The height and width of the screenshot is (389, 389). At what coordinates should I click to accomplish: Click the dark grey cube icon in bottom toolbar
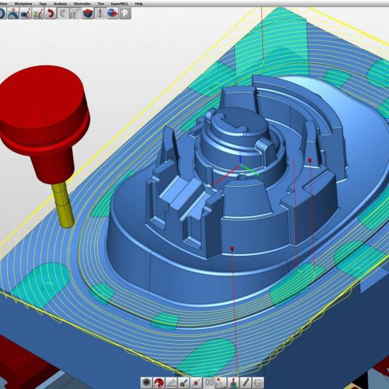point(146,383)
